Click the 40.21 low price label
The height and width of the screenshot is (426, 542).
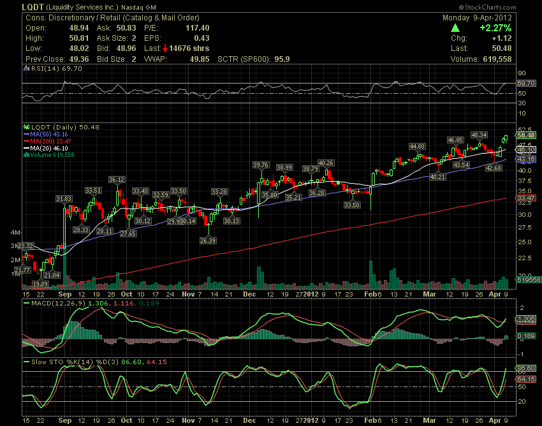pos(437,177)
